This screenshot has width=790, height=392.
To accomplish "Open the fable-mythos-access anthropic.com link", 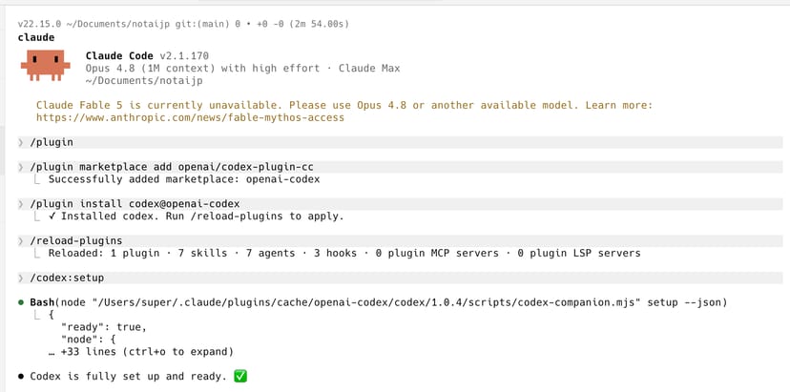I will 190,118.
